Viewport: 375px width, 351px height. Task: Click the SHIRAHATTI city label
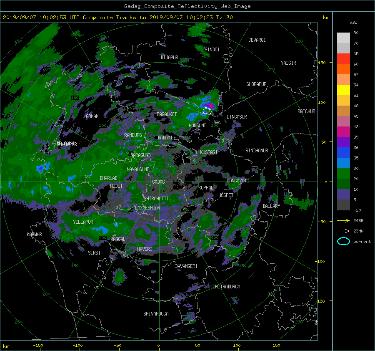(x=156, y=199)
